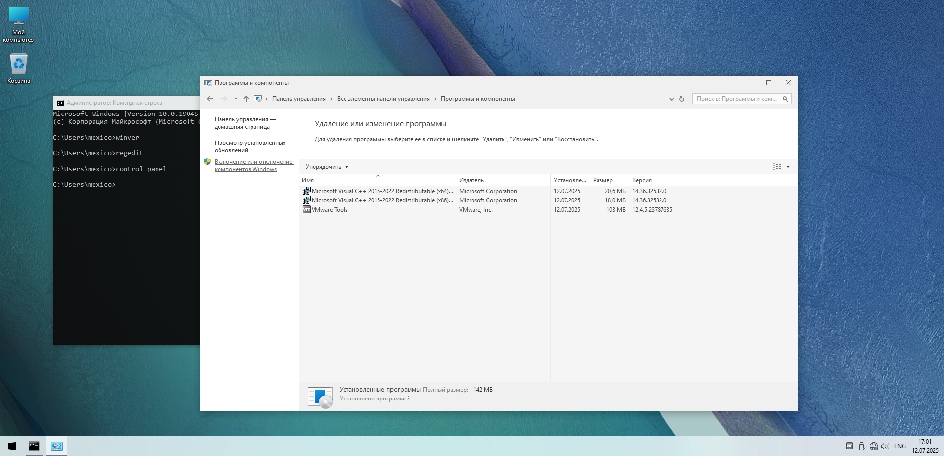The image size is (944, 456).
Task: Switch to Command Prompt taskbar button
Action: [x=34, y=446]
